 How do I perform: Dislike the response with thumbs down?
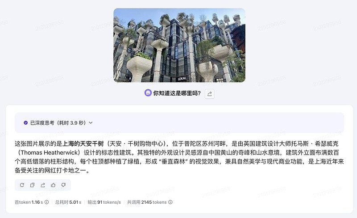click(63, 185)
